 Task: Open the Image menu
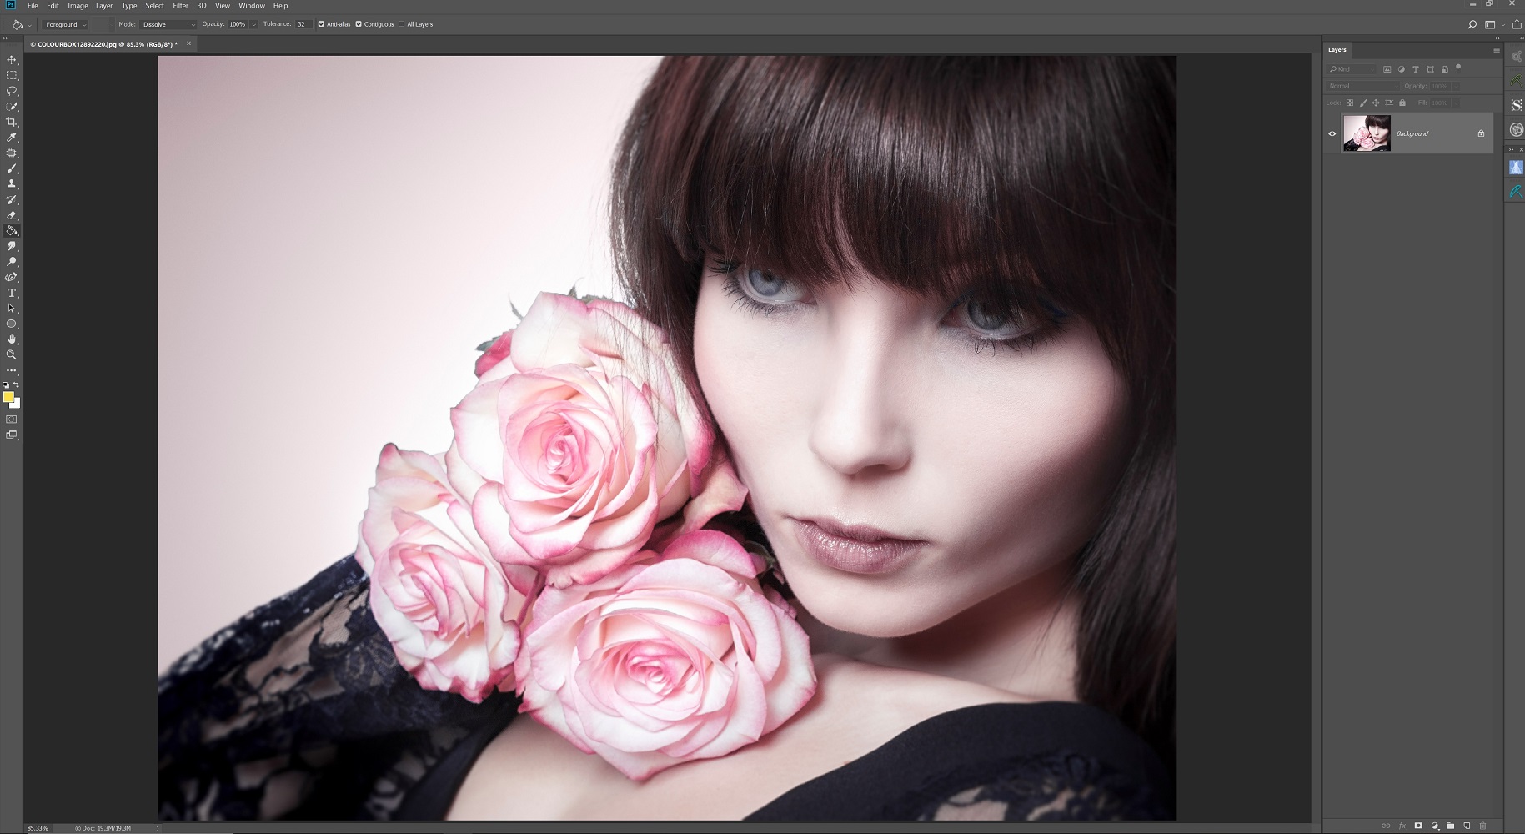click(78, 6)
